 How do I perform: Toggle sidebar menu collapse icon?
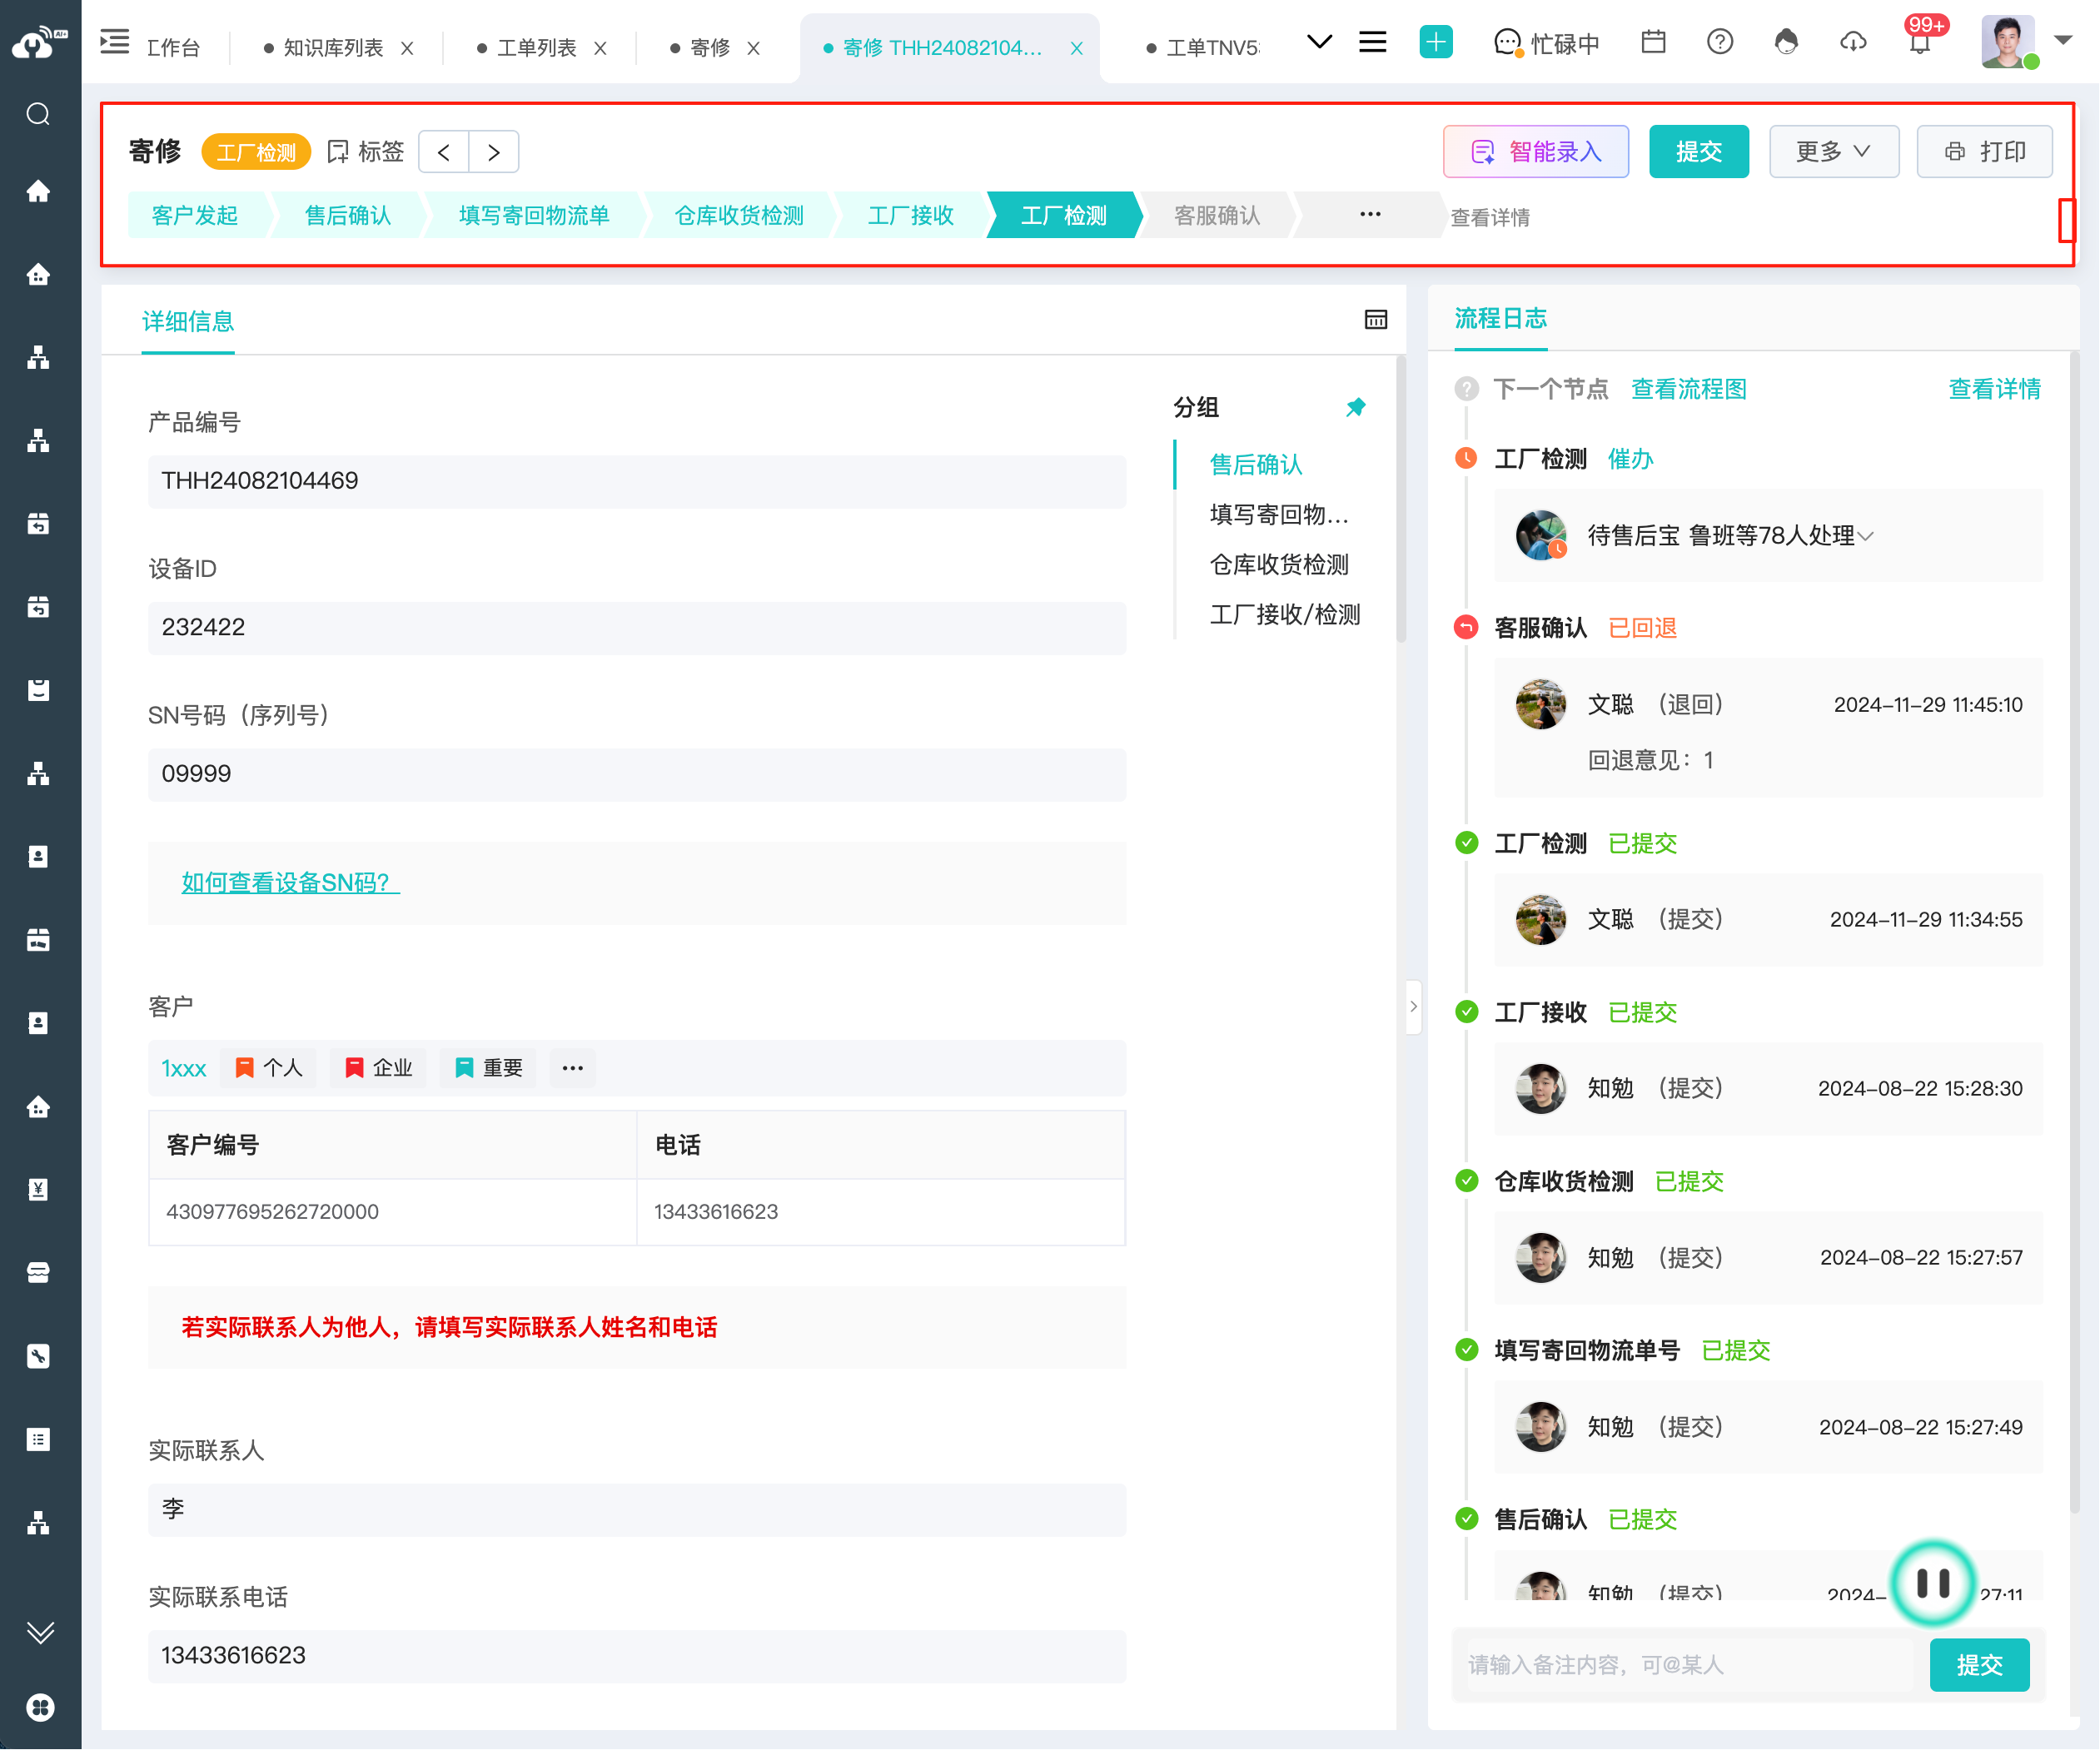(x=115, y=42)
